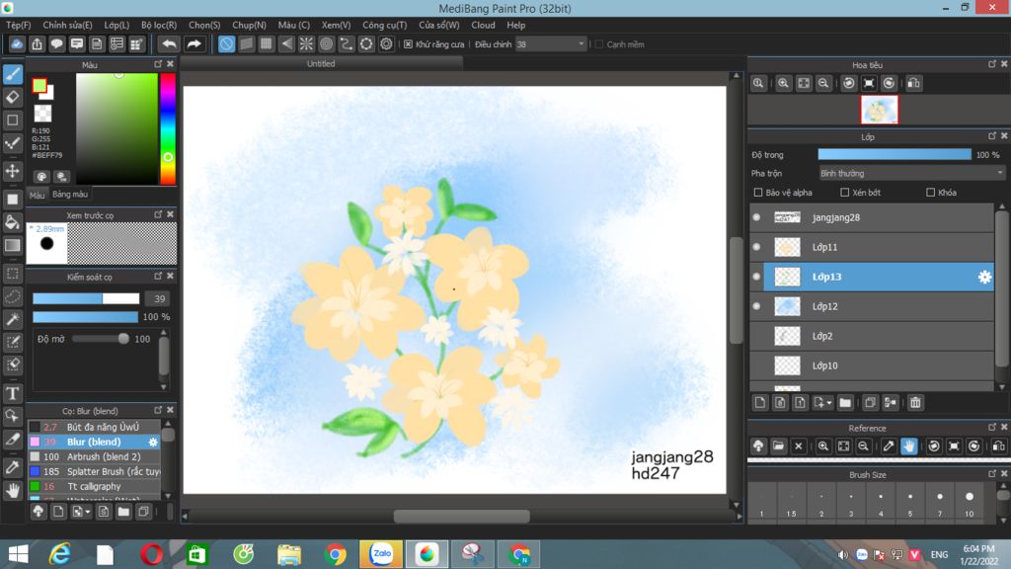Expand the add-layer dropdown arrow in Layers panel
Viewport: 1011px width, 569px height.
pos(828,403)
